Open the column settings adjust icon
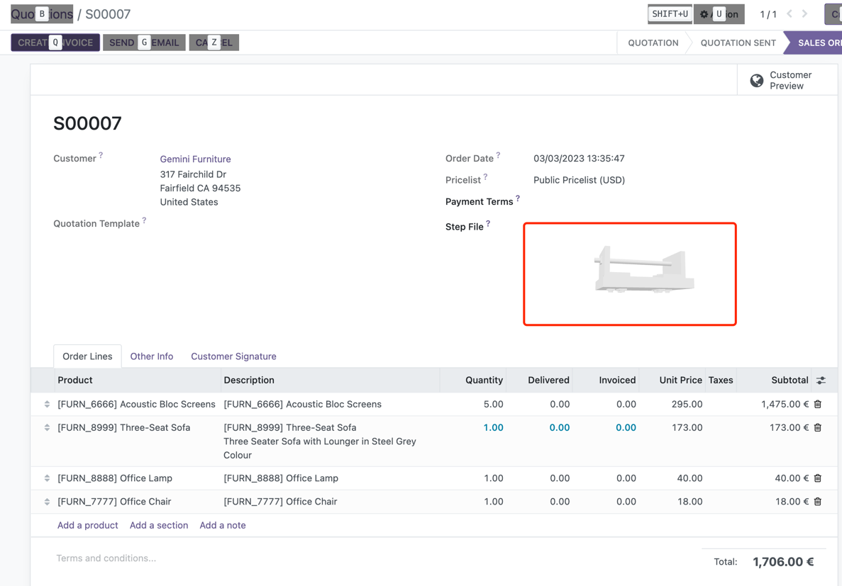Viewport: 842px width, 586px height. tap(821, 381)
